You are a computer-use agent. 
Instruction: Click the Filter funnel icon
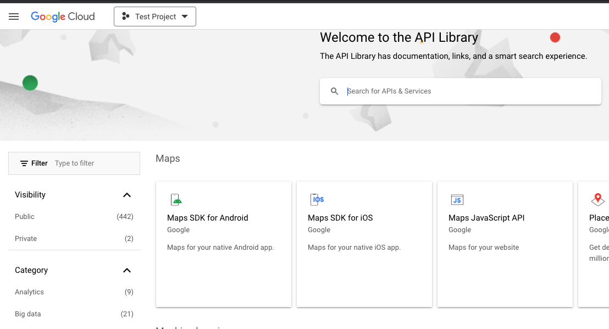[x=26, y=163]
